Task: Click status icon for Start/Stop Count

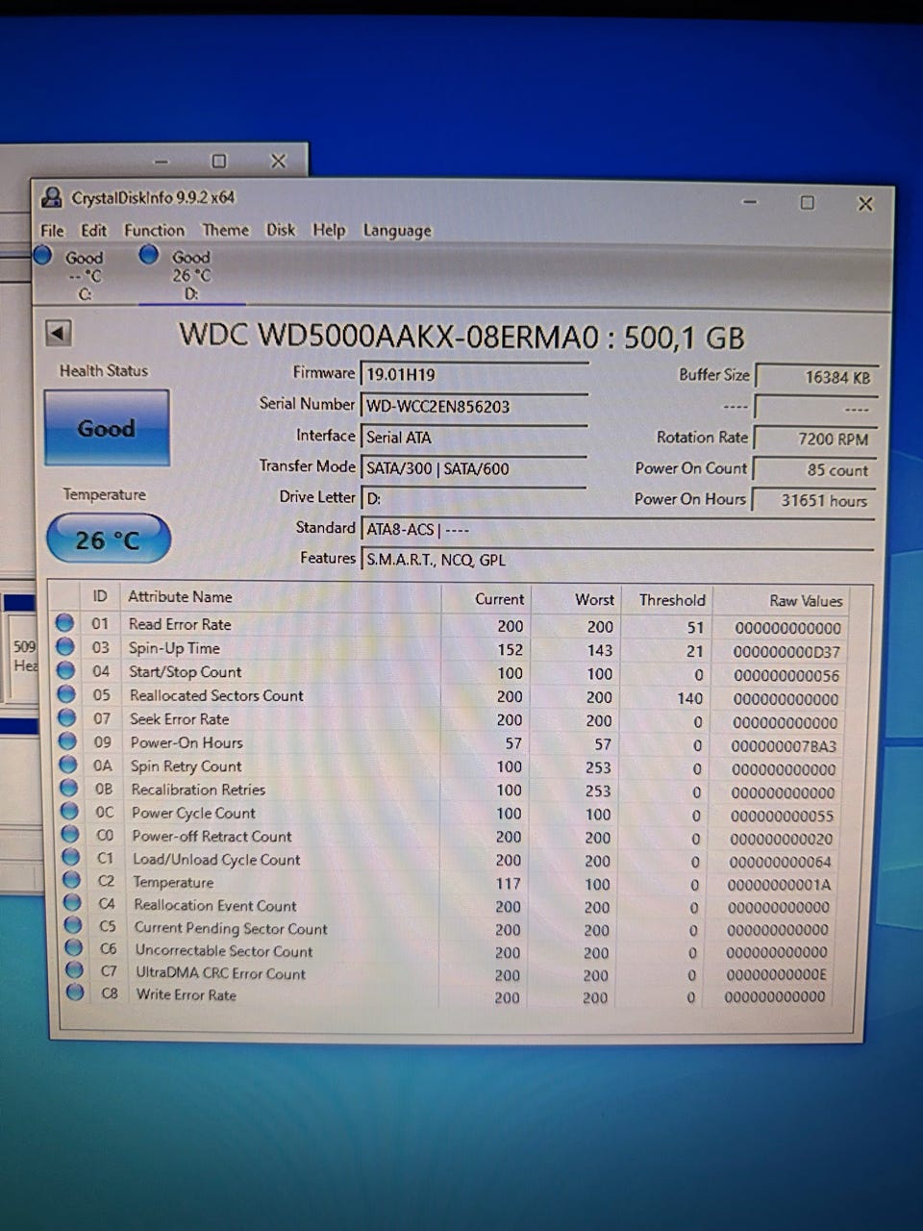Action: click(65, 670)
